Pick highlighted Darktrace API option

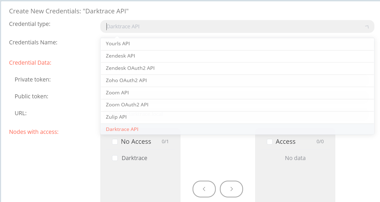pyautogui.click(x=237, y=129)
